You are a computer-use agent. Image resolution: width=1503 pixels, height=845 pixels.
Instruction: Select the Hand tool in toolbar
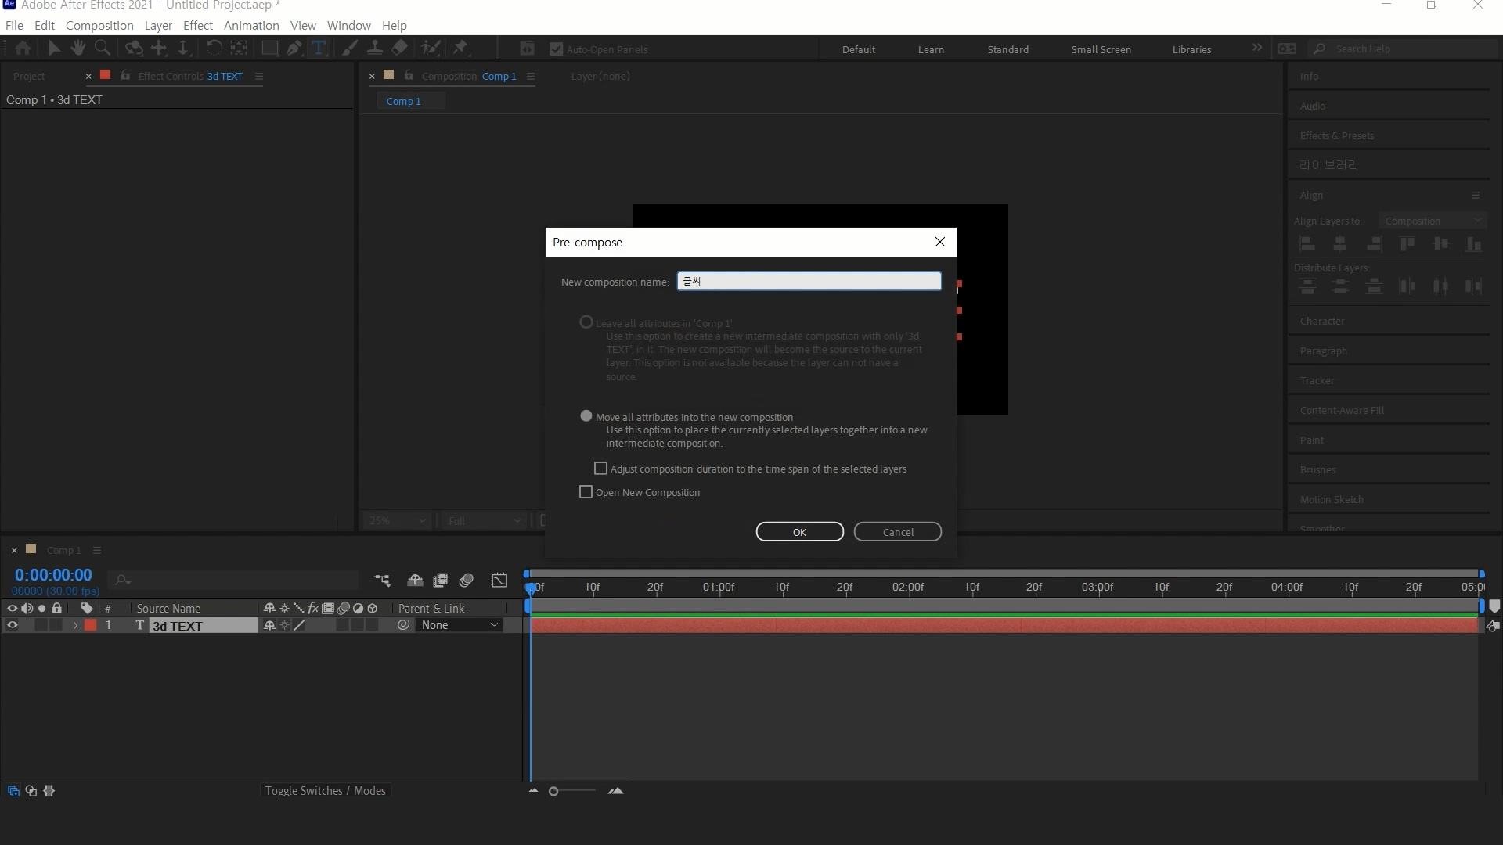pos(77,49)
